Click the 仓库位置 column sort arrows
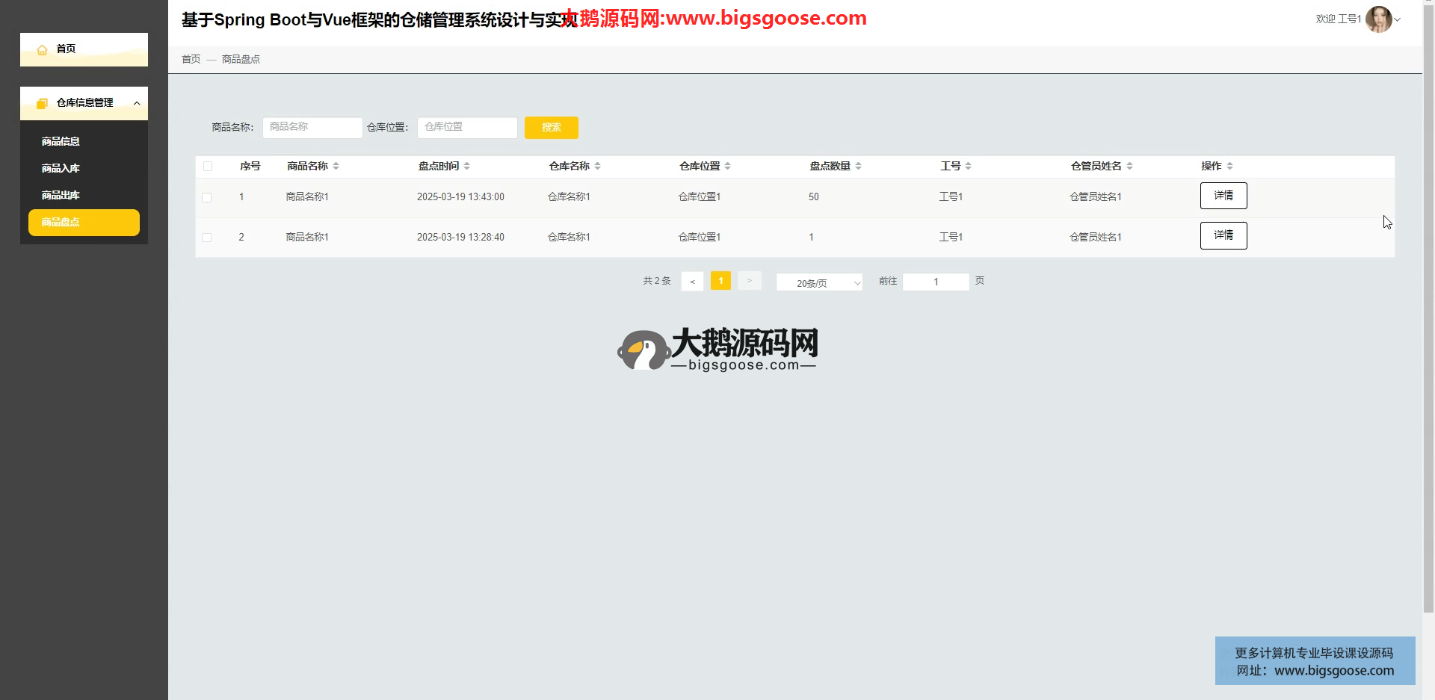Viewport: 1435px width, 700px height. point(727,166)
